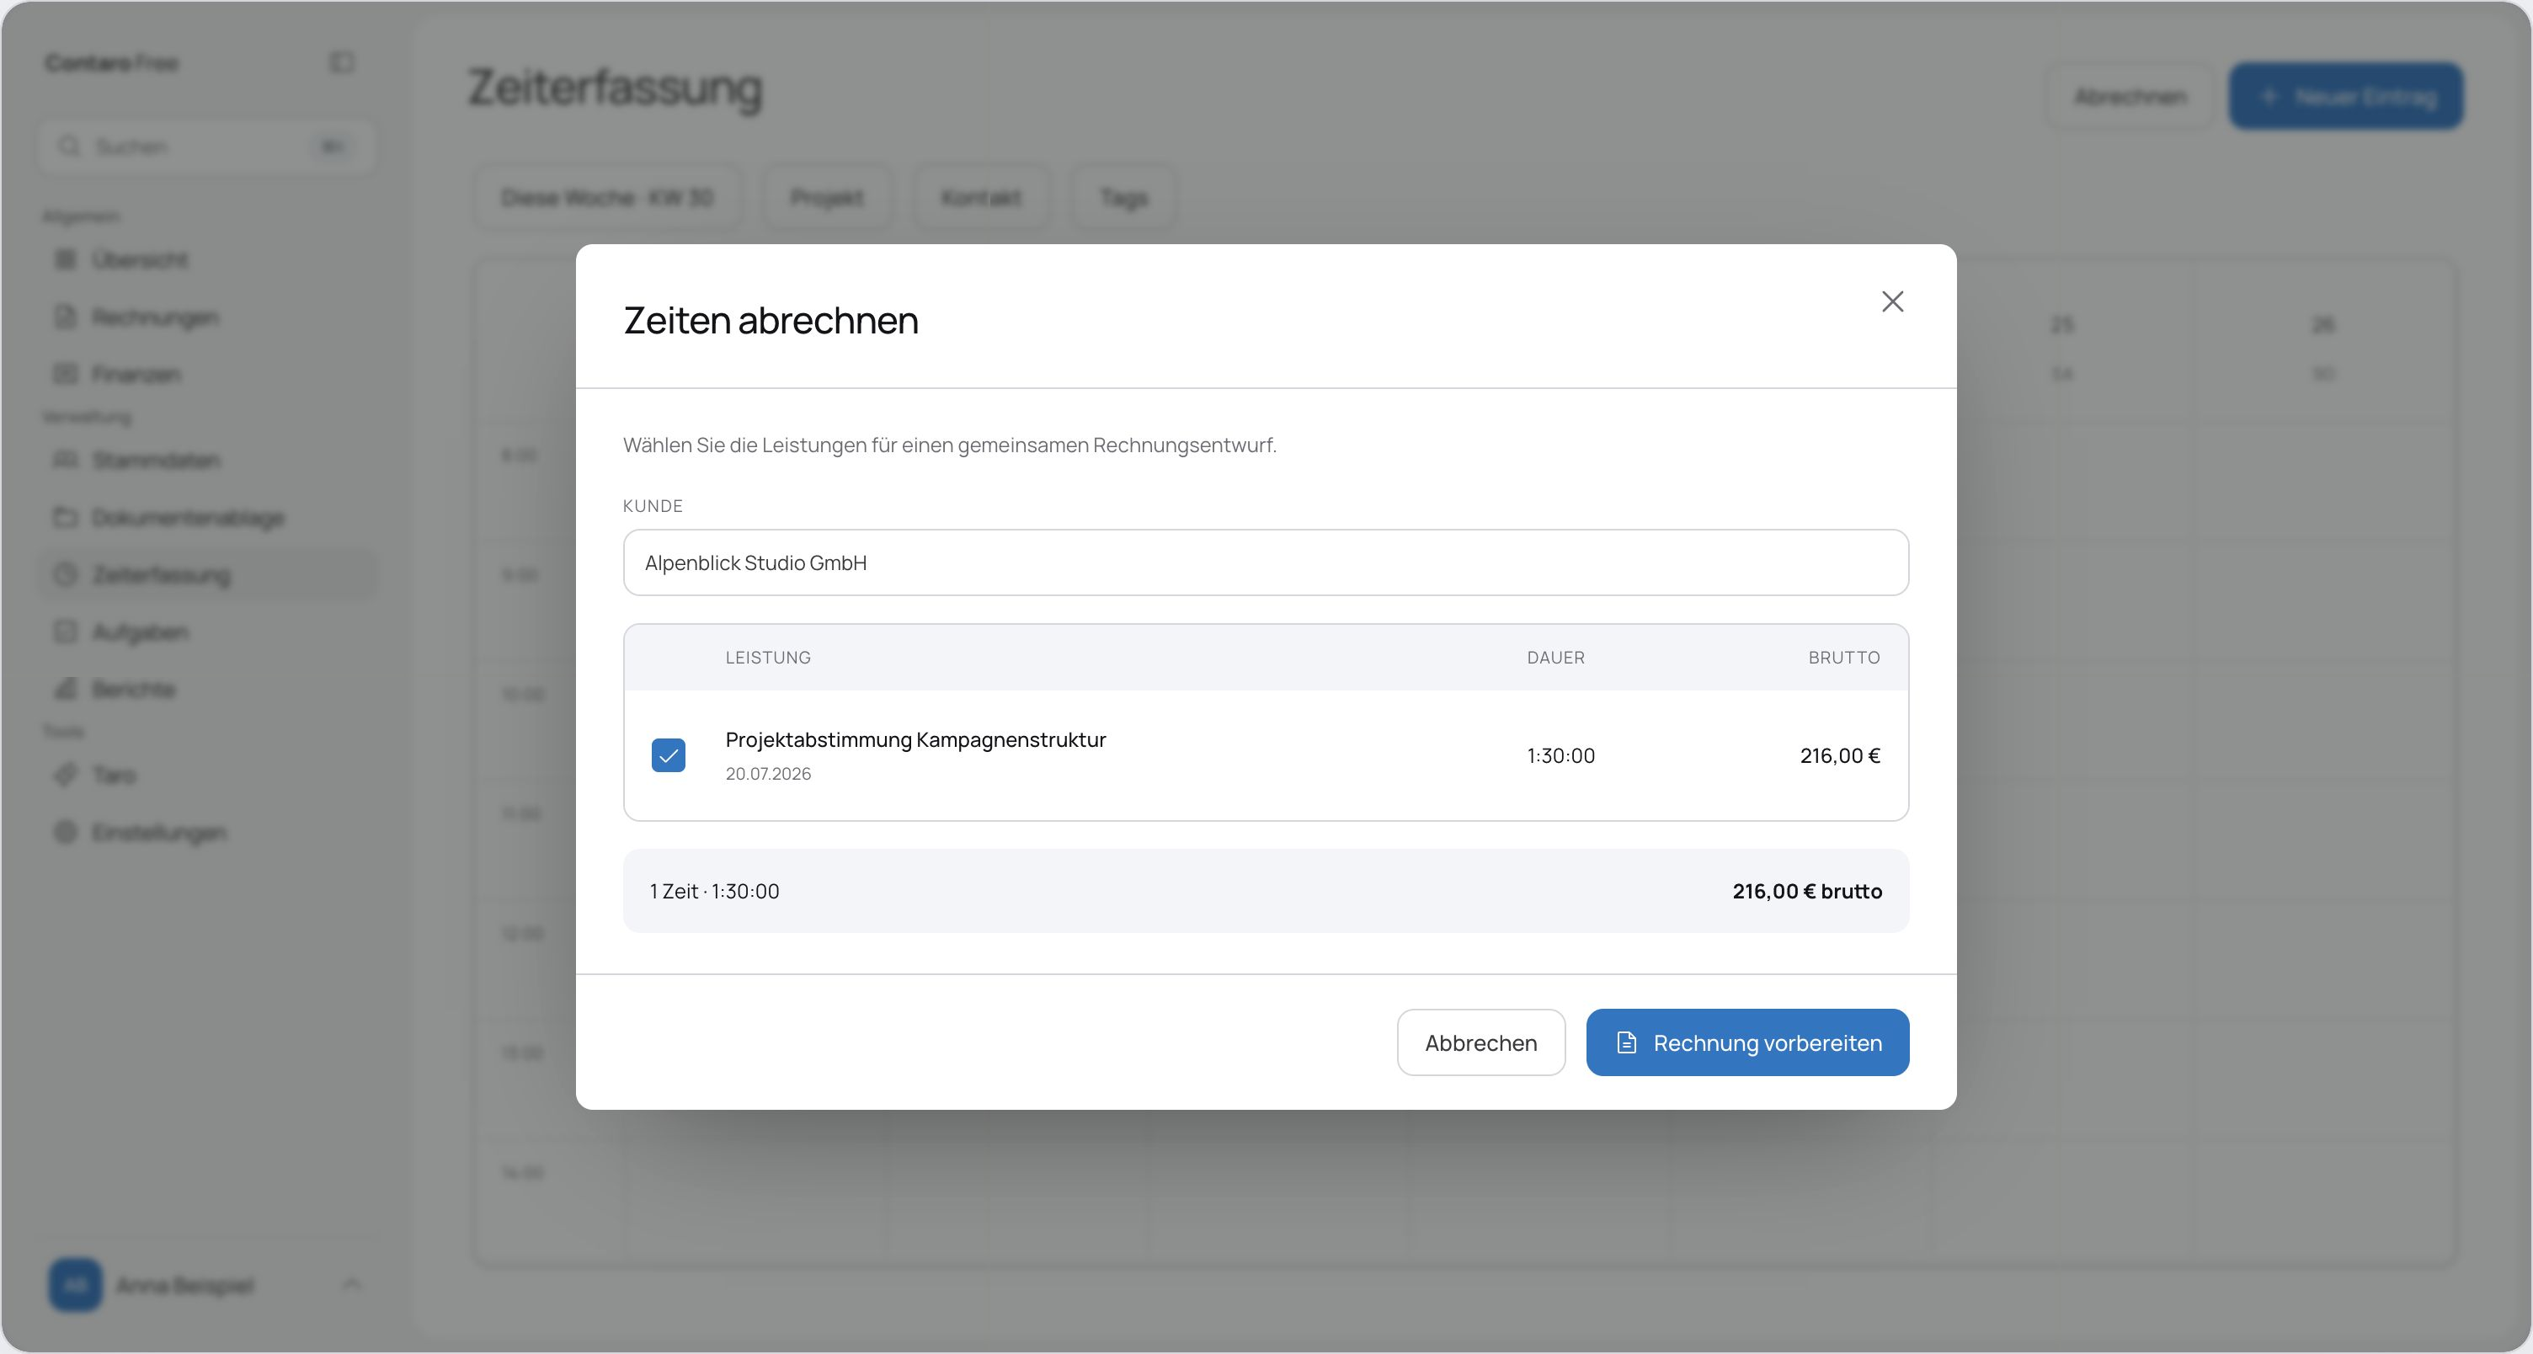This screenshot has width=2533, height=1354.
Task: Open Finanzen in the sidebar
Action: click(x=206, y=374)
